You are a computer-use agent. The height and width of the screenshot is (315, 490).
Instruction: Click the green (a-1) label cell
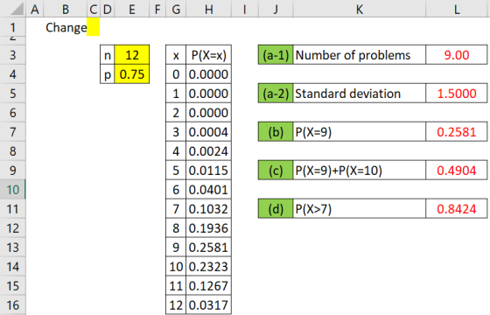point(276,55)
